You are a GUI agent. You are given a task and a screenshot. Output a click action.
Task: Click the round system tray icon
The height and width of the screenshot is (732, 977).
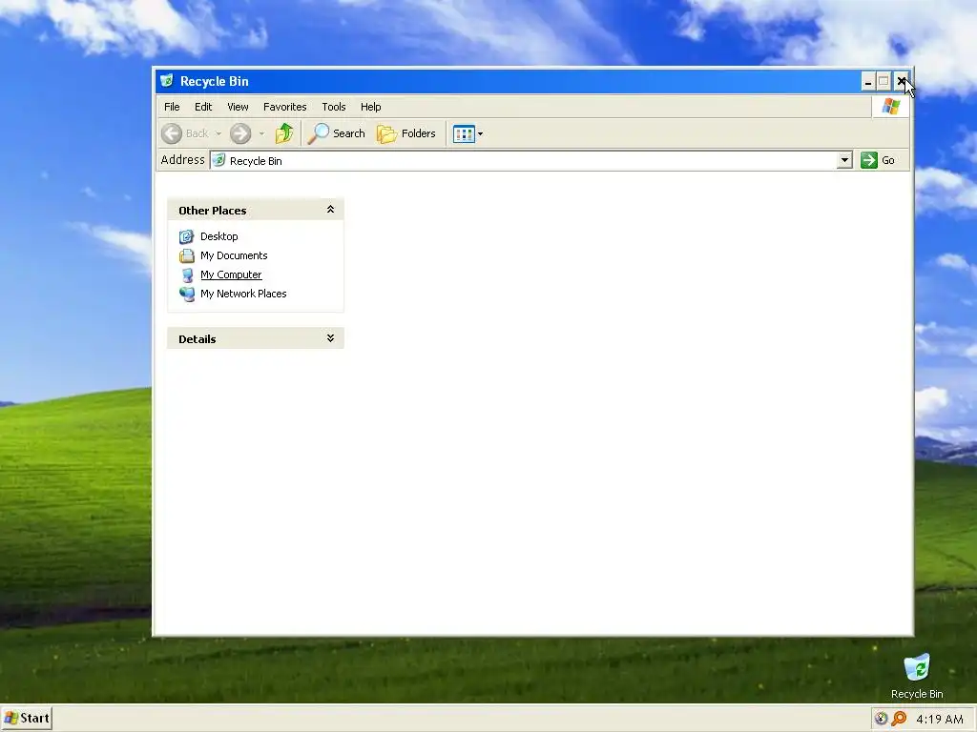[881, 719]
